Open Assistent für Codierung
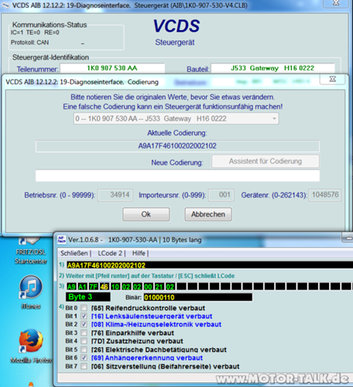The width and height of the screenshot is (353, 387). pyautogui.click(x=266, y=161)
